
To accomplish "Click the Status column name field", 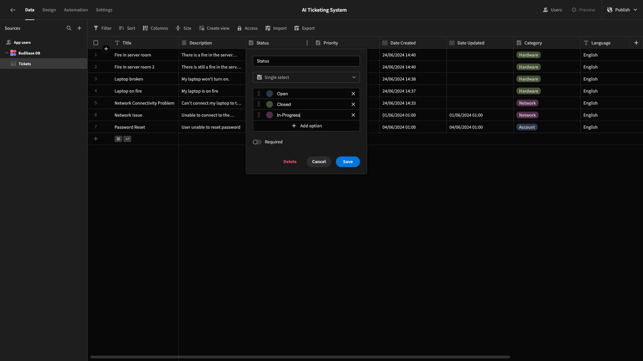I will 306,61.
